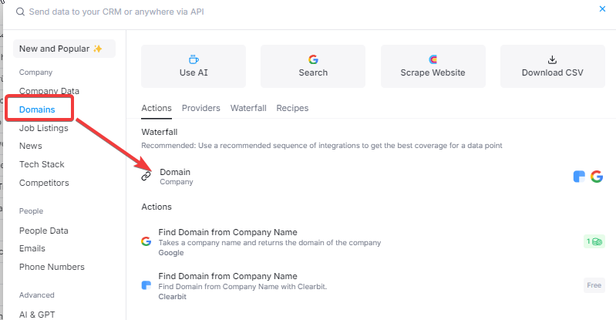Click the chain link icon beside Domain
Image resolution: width=616 pixels, height=320 pixels.
[146, 177]
